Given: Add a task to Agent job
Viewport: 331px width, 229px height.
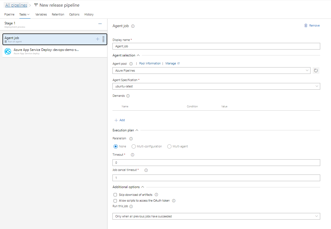Looking at the screenshot, I should click(x=97, y=39).
